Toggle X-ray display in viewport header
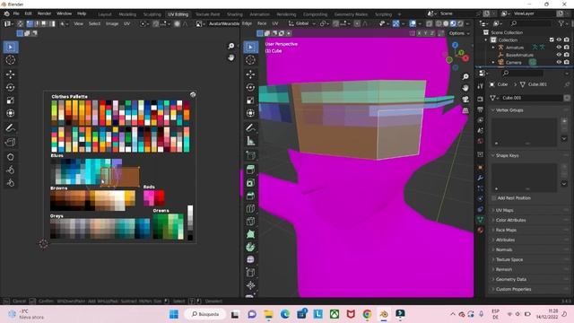Image resolution: width=574 pixels, height=323 pixels. [x=429, y=23]
